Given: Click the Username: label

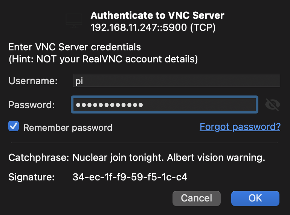Looking at the screenshot, I should point(33,81).
